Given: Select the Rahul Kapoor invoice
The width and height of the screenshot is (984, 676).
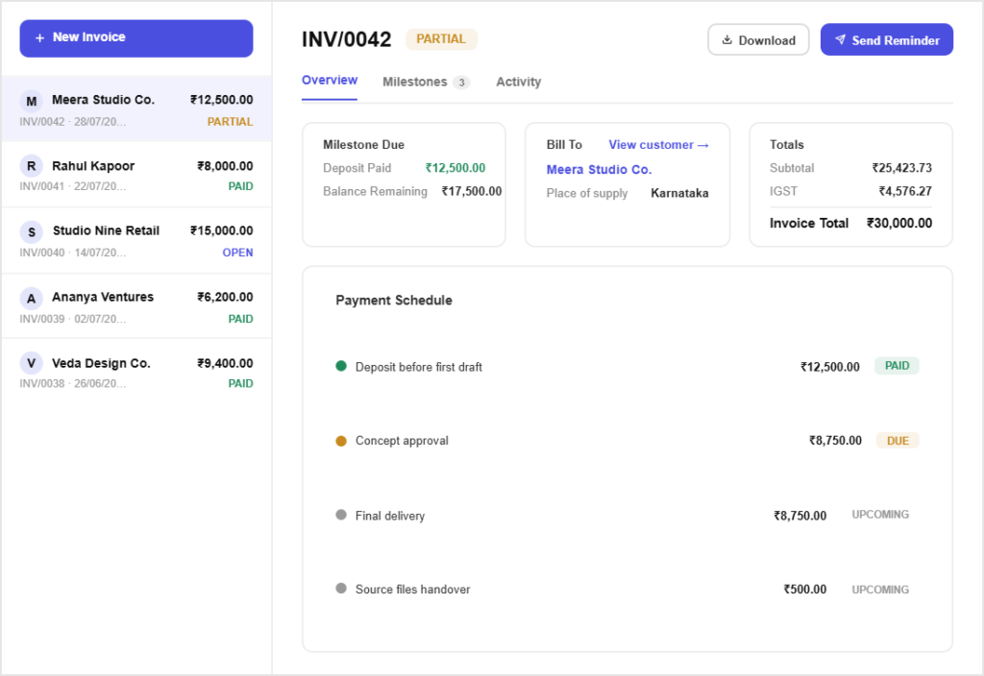Looking at the screenshot, I should tap(136, 175).
